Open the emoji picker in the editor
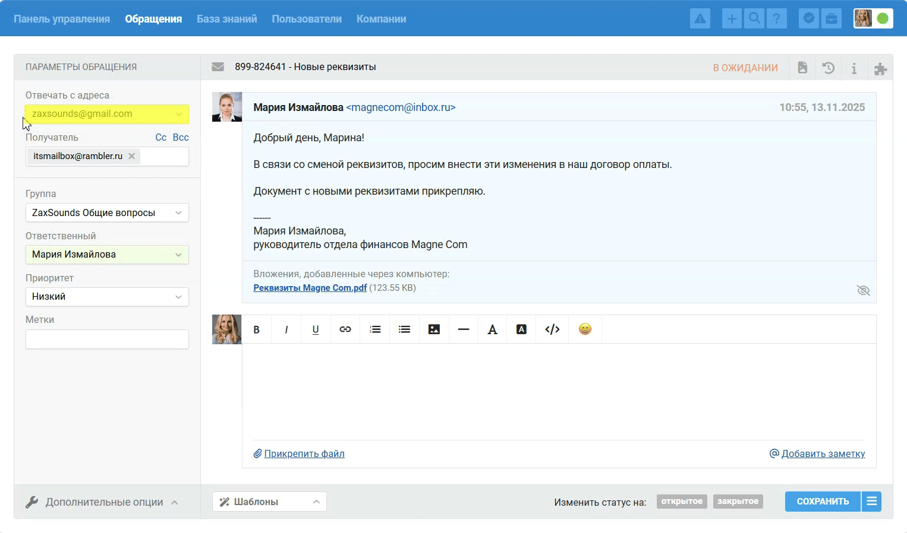The image size is (907, 533). click(x=585, y=329)
